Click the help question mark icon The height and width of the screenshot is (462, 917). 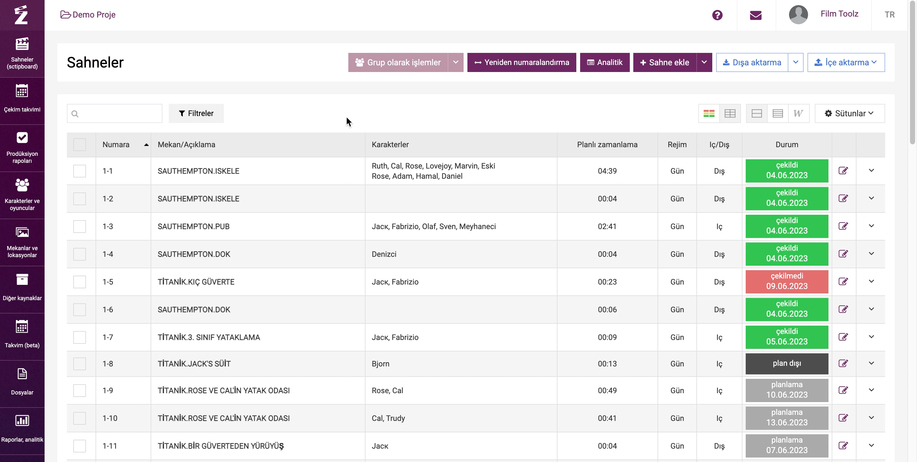717,15
